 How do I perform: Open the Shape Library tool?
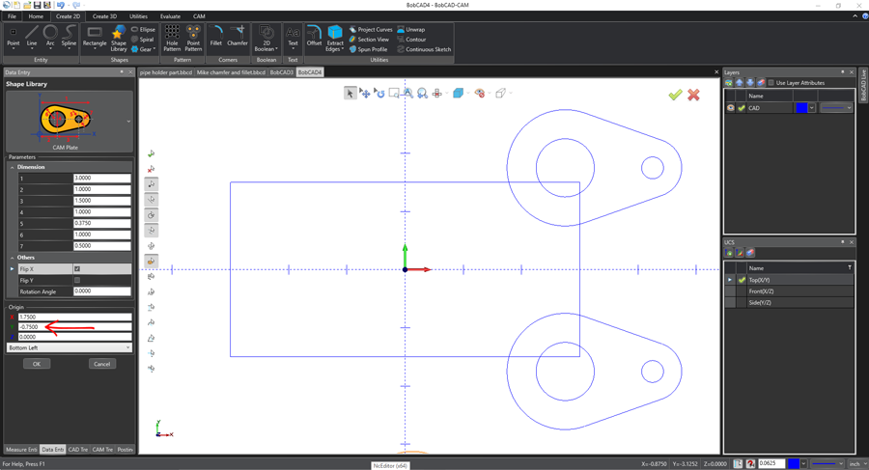point(119,39)
